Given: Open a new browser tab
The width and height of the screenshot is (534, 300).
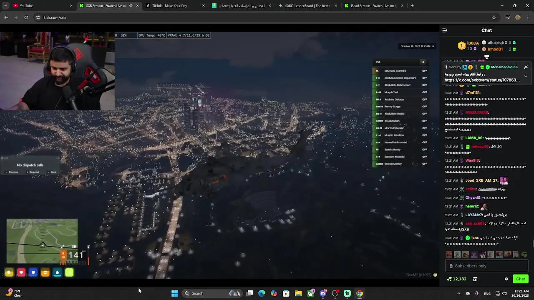Looking at the screenshot, I should coord(412,5).
